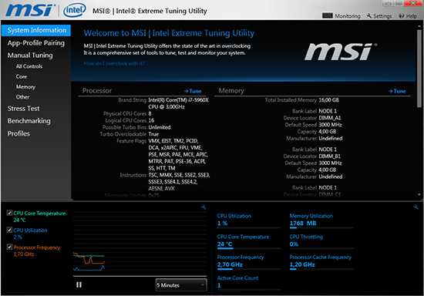This screenshot has height=296, width=424.
Task: Select Other tuning item
Action: click(22, 97)
